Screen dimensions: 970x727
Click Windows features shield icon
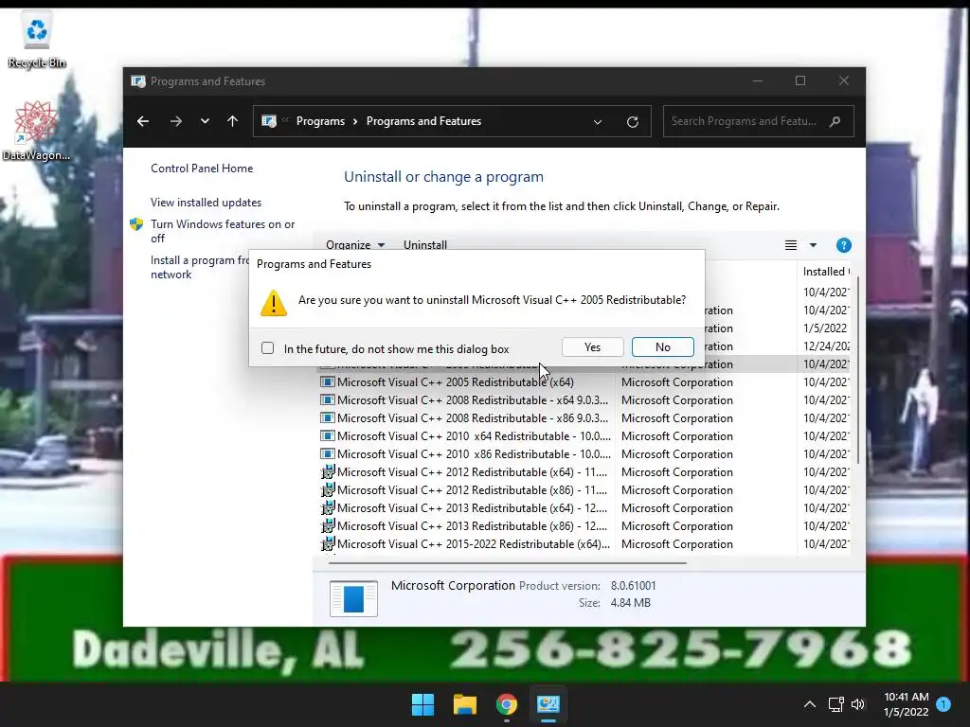136,223
